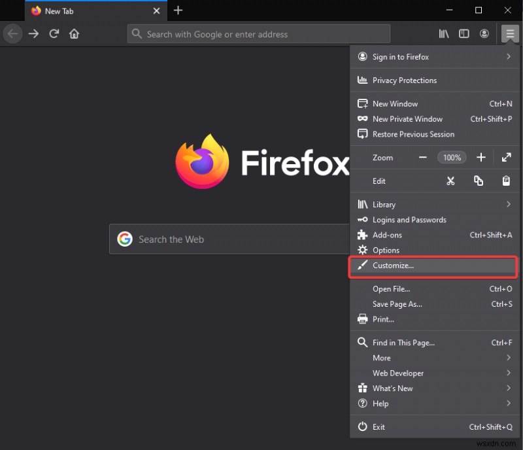Select Customize from the menu
Screen dimensions: 523x450
point(392,266)
